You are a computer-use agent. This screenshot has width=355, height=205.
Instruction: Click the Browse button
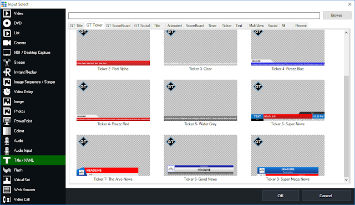(x=337, y=16)
